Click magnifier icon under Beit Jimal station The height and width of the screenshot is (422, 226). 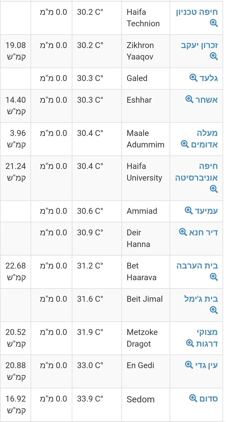coord(214,310)
